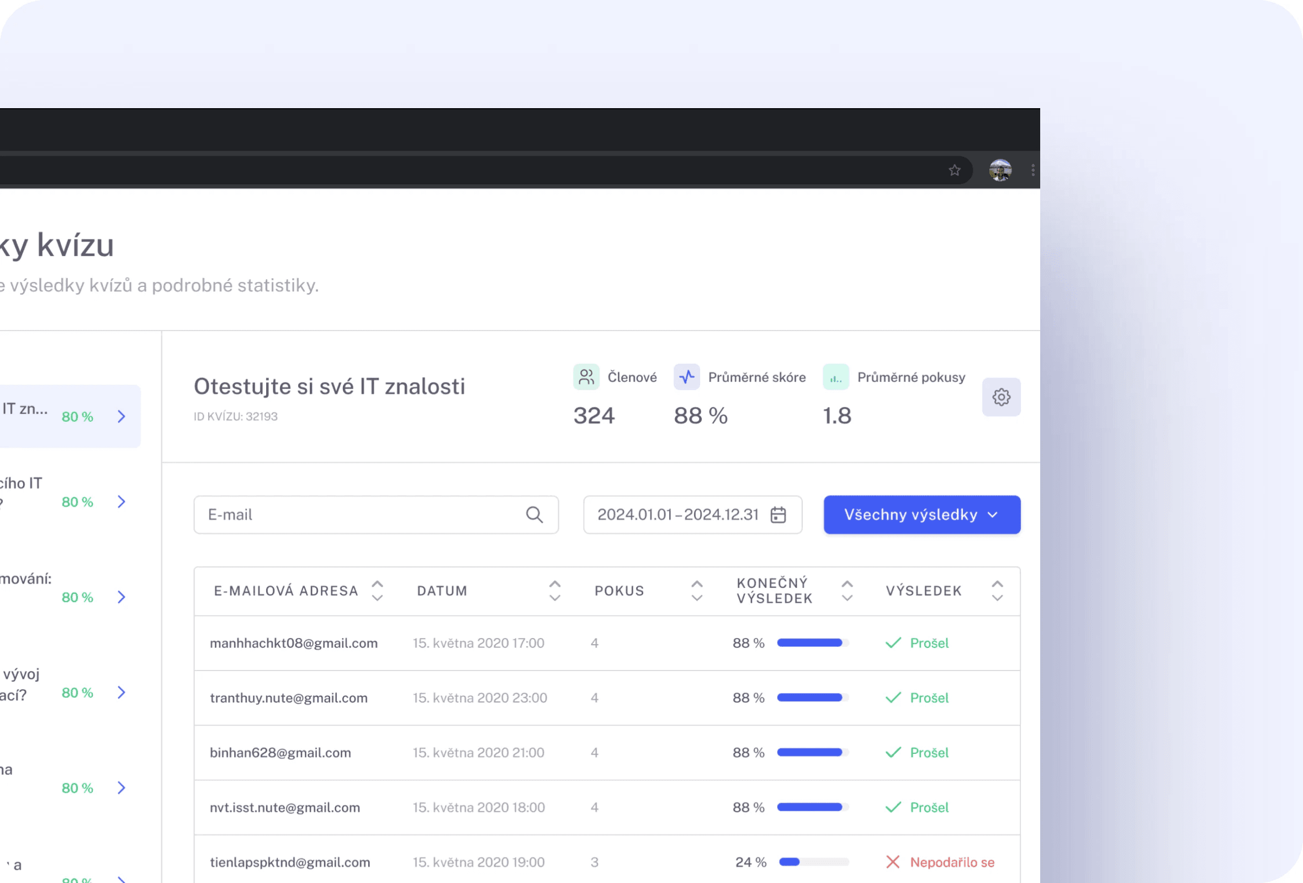Click the 'Otestujte si své IT znalosti' title
Viewport: 1303px width, 883px height.
(x=329, y=386)
